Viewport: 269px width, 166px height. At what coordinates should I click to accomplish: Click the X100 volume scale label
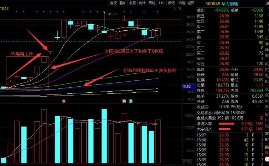point(187,161)
